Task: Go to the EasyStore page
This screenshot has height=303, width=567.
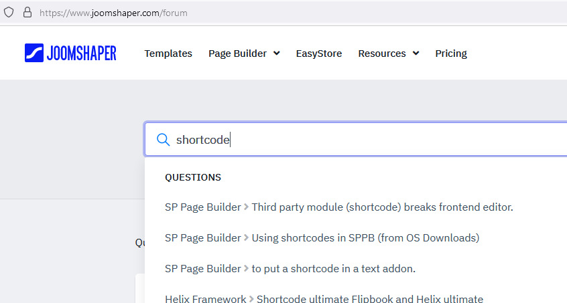Action: point(319,54)
